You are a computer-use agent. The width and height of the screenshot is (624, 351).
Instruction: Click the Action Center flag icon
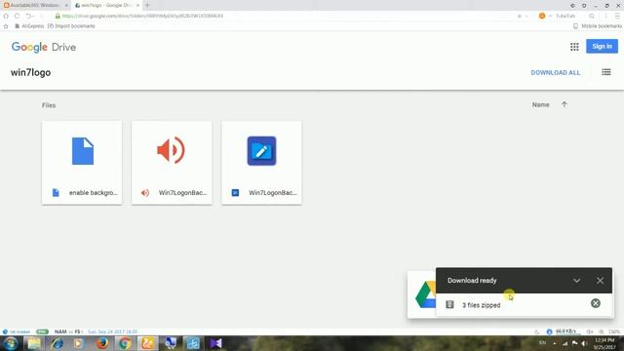[x=574, y=343]
